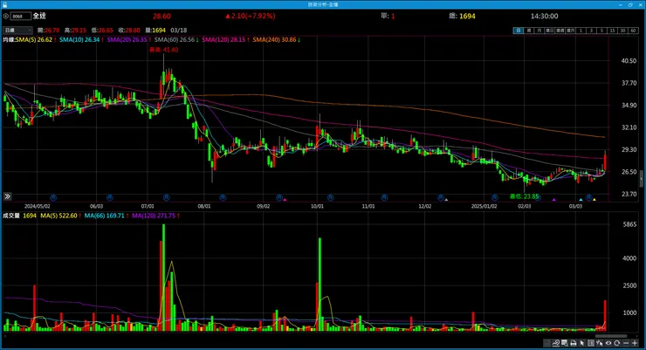The width and height of the screenshot is (646, 350).
Task: Click the SMA(20) 26.35 moving average label
Action: (x=127, y=40)
